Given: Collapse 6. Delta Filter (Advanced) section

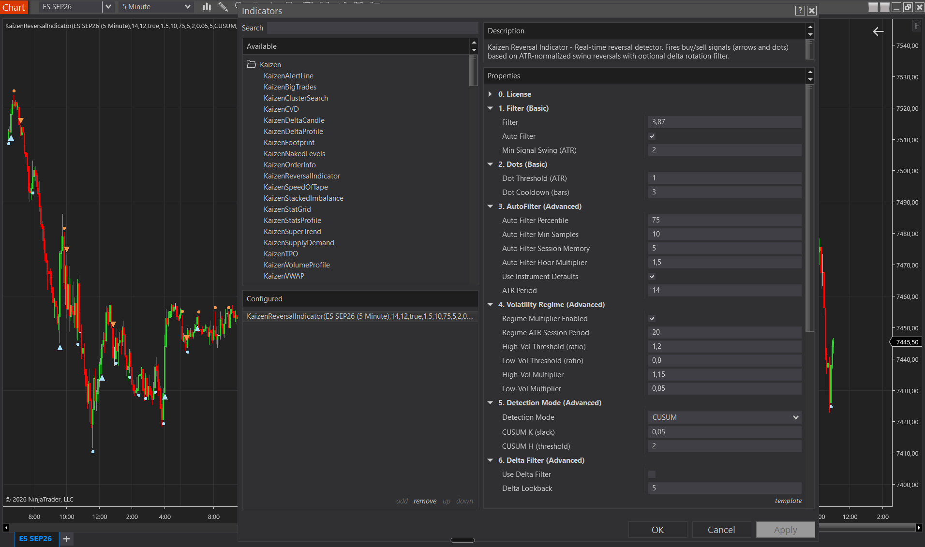Looking at the screenshot, I should click(x=490, y=460).
